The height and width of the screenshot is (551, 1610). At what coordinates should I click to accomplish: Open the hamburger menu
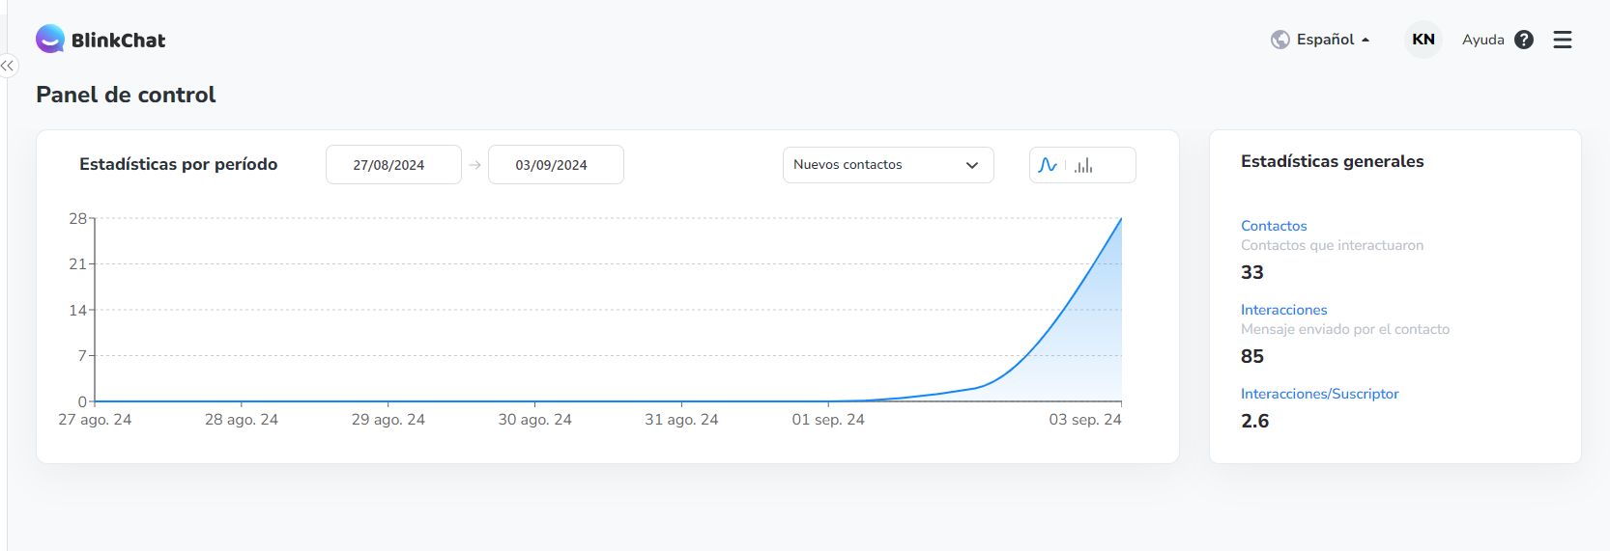point(1563,40)
